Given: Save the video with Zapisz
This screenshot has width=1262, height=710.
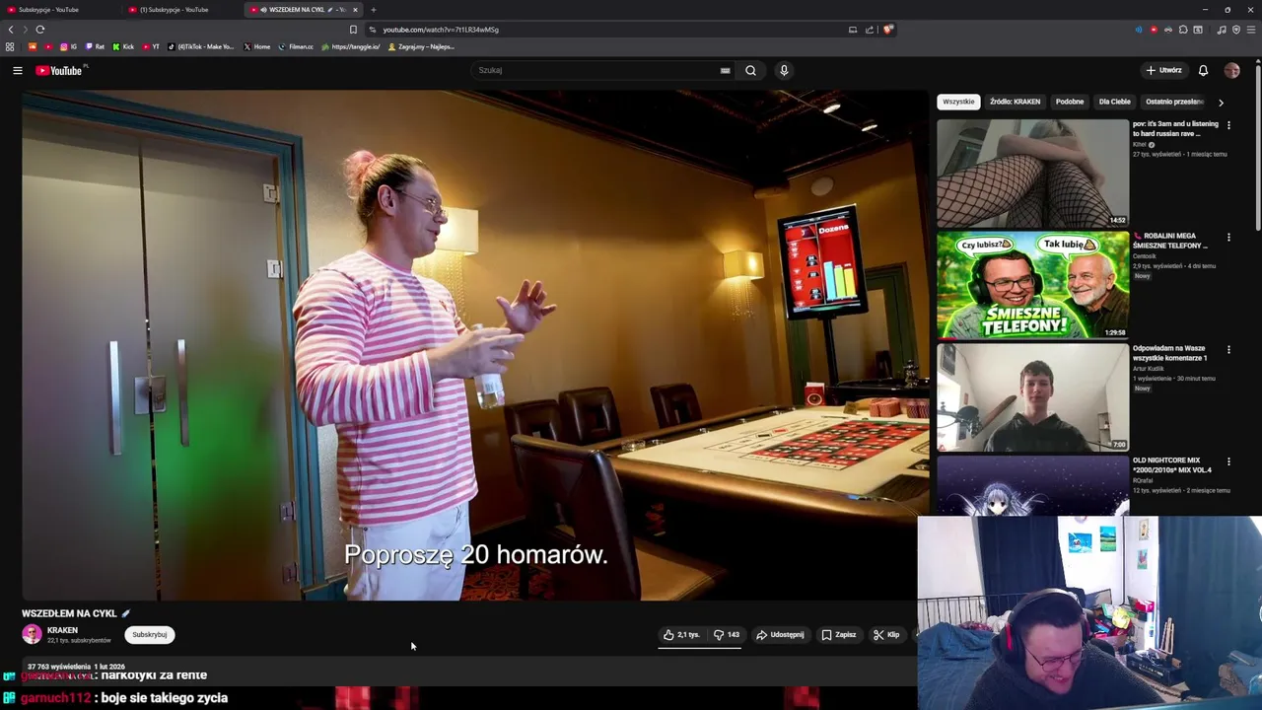Looking at the screenshot, I should [x=839, y=635].
